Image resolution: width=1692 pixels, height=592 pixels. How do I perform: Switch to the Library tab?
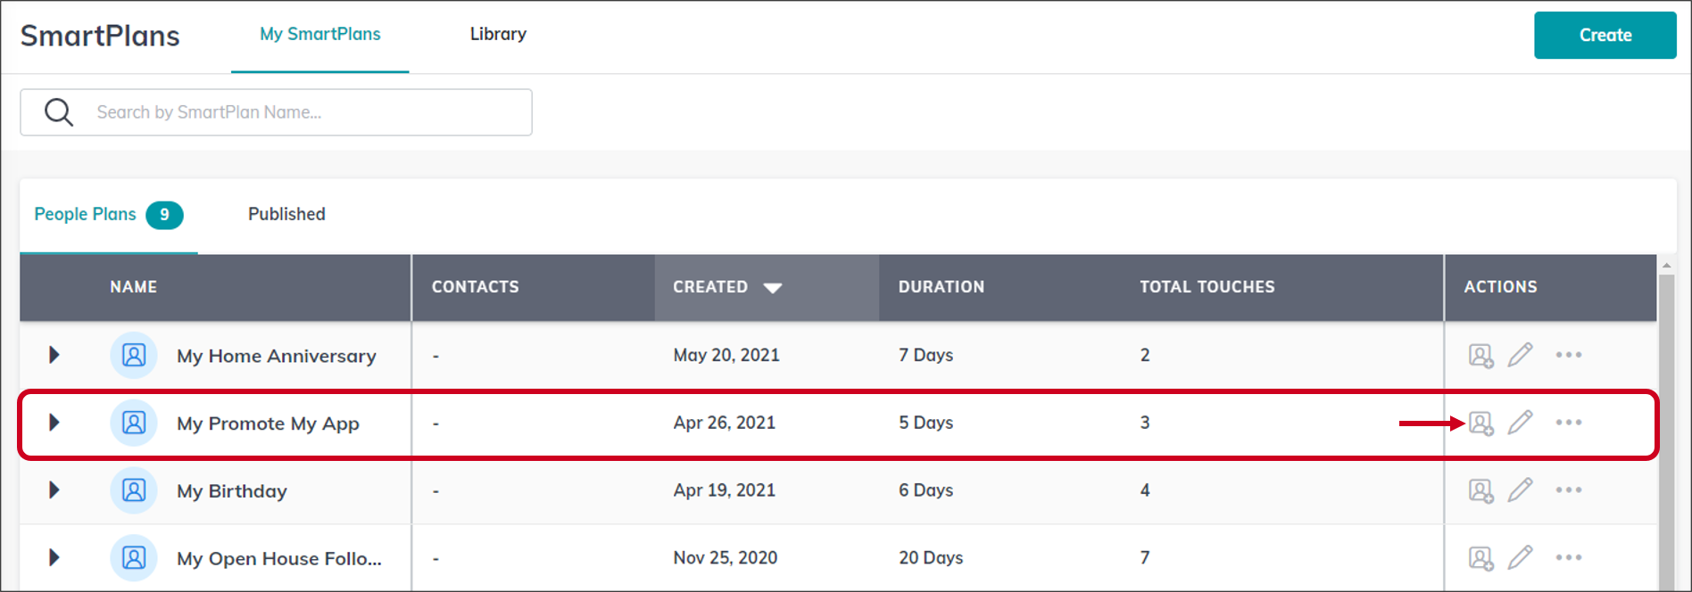pyautogui.click(x=498, y=34)
